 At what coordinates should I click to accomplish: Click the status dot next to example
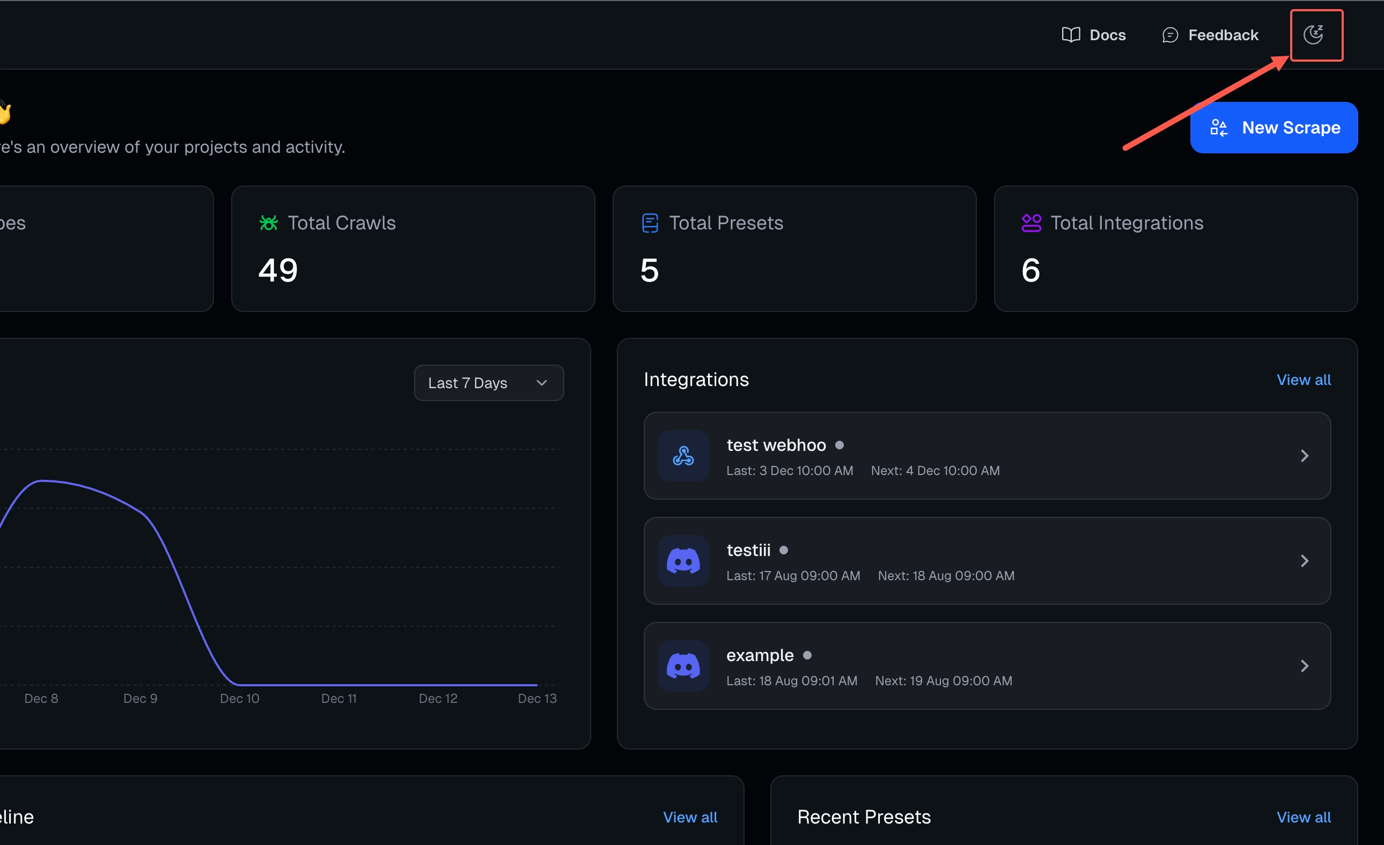click(808, 655)
